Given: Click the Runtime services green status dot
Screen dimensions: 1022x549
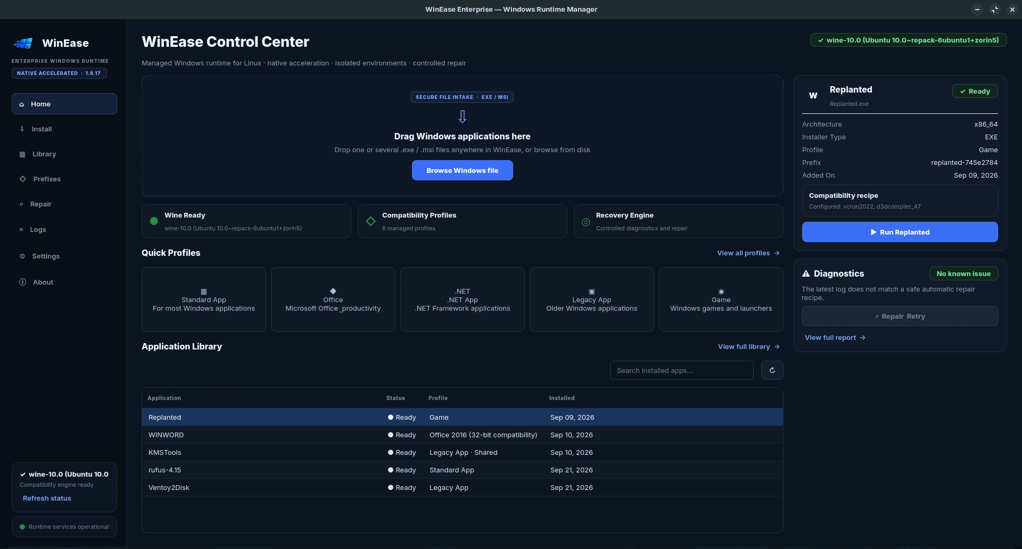Looking at the screenshot, I should click(x=22, y=527).
